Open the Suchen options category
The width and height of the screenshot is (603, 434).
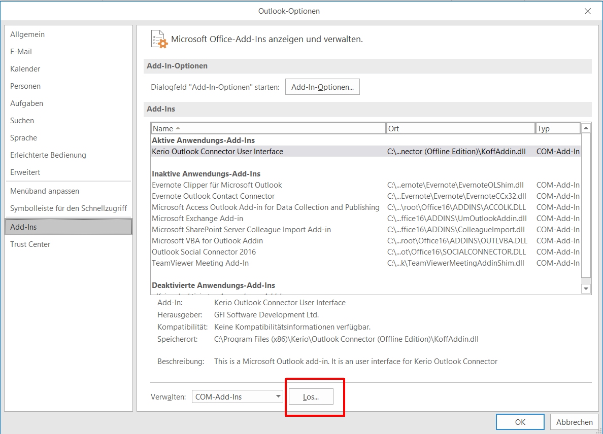coord(69,121)
